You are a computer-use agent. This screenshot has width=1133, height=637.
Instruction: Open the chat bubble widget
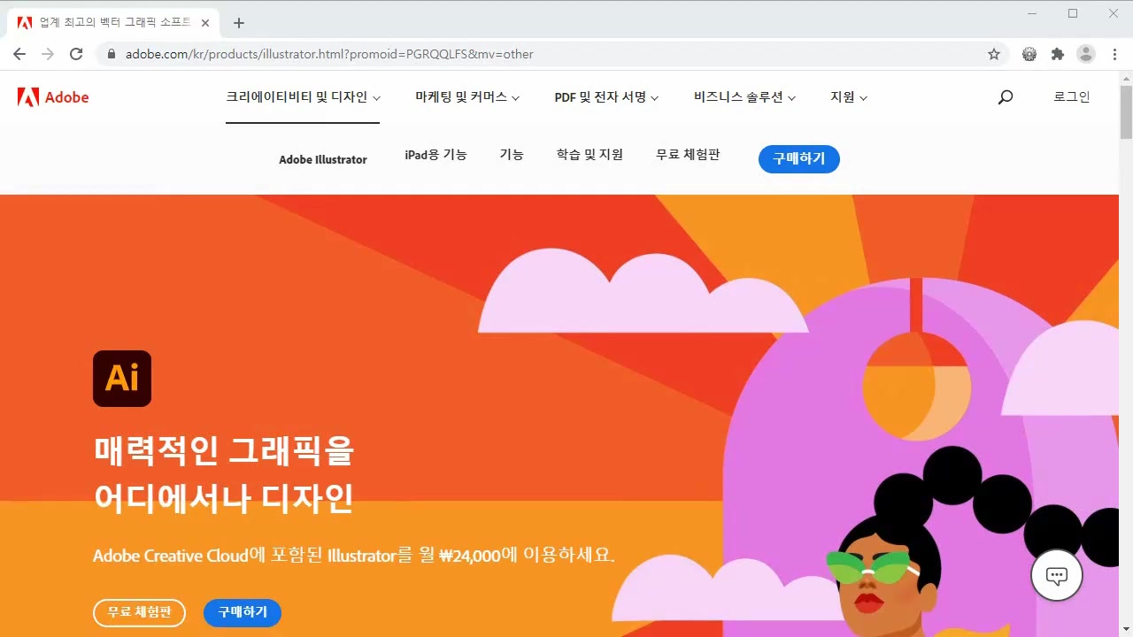tap(1056, 574)
